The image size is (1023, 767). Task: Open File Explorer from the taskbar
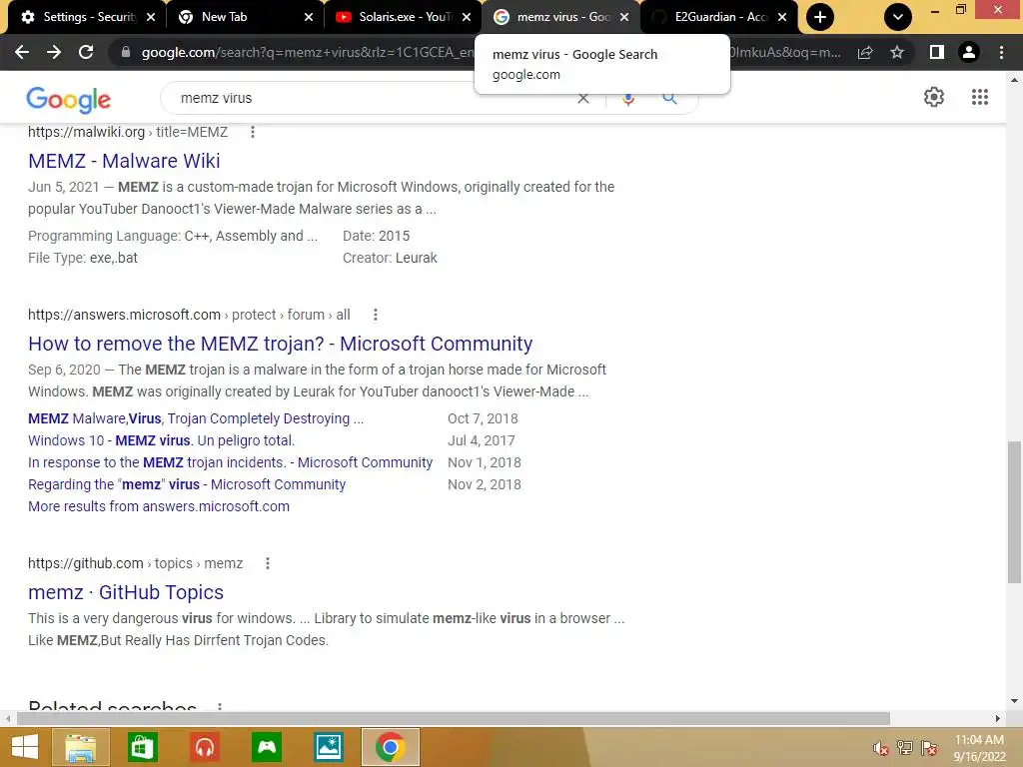[81, 747]
